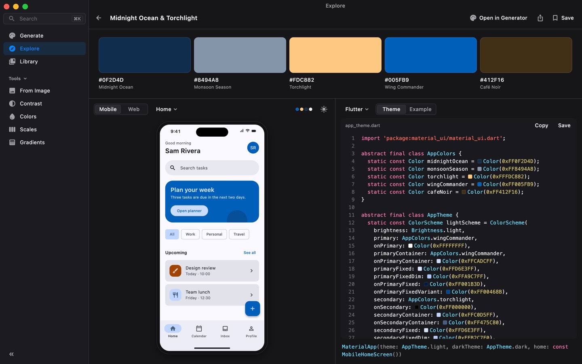The image size is (582, 364).
Task: Select the Torchlight color swatch
Action: point(335,55)
